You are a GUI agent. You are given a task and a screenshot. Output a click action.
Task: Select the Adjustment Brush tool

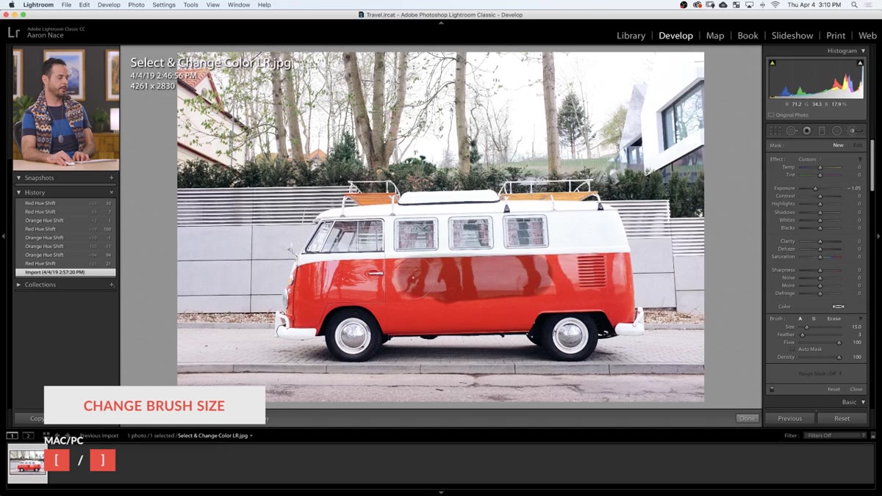click(856, 131)
